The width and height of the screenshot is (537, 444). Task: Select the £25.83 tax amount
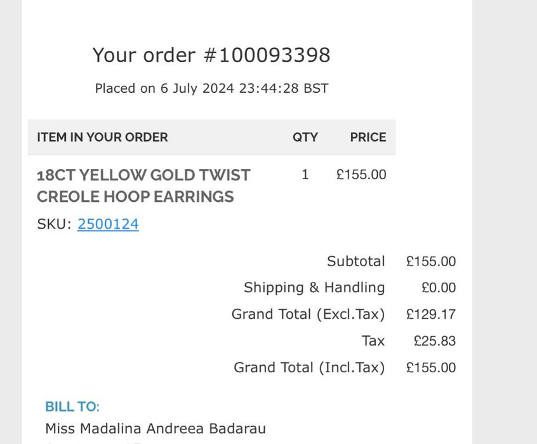tap(434, 341)
